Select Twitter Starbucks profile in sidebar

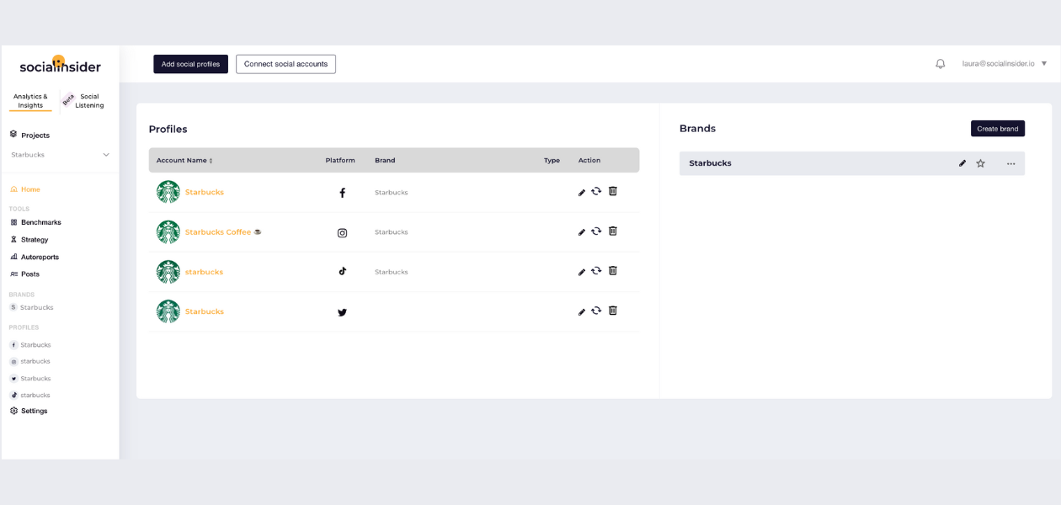[30, 379]
